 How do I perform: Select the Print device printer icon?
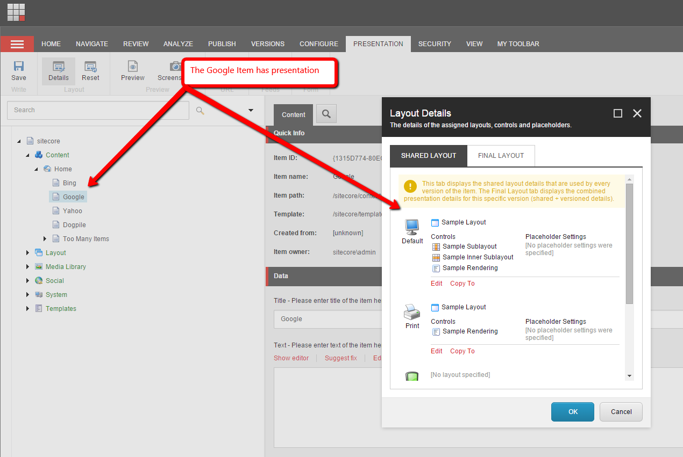pyautogui.click(x=412, y=312)
